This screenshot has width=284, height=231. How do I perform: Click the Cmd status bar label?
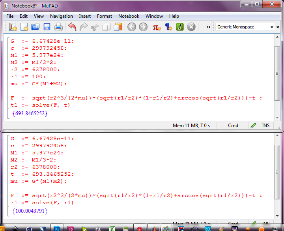tap(233, 126)
